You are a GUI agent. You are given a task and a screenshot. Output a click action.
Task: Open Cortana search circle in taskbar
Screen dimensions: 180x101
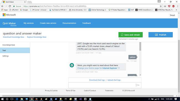(x=7, y=99)
